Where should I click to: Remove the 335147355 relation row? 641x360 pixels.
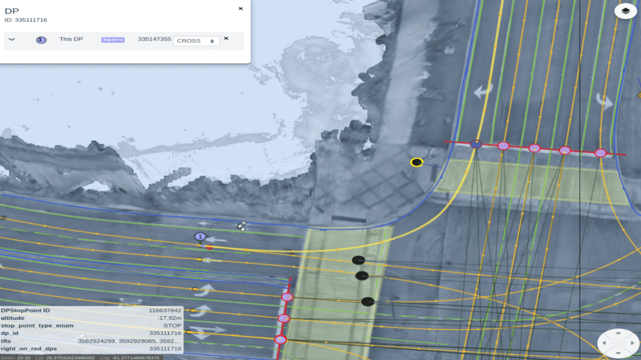(x=226, y=38)
